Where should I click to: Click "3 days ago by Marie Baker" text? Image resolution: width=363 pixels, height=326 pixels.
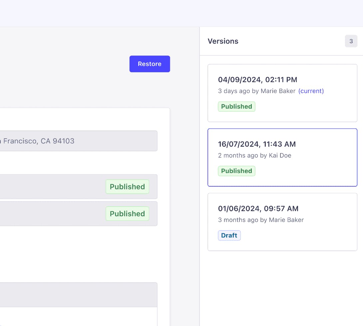click(x=256, y=91)
